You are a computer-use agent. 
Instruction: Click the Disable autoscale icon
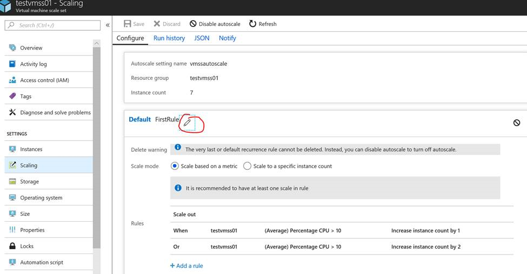pos(193,24)
